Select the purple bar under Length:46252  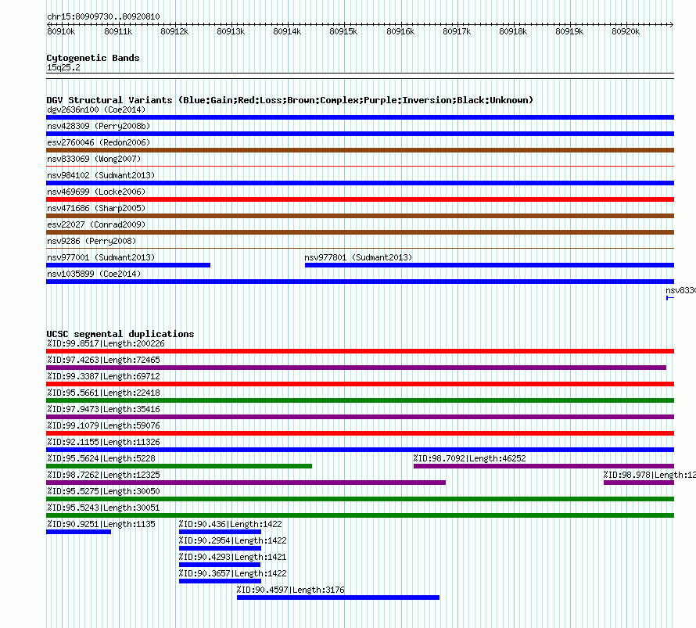pyautogui.click(x=544, y=466)
